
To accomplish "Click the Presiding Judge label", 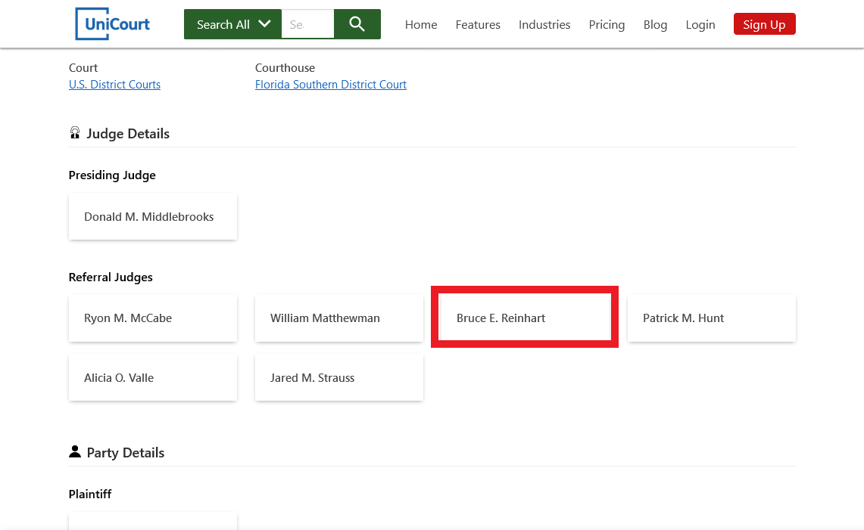I will click(112, 175).
